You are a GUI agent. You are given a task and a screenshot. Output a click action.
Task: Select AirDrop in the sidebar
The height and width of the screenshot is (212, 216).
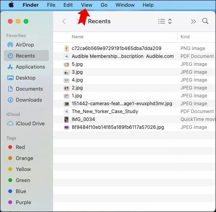26,45
